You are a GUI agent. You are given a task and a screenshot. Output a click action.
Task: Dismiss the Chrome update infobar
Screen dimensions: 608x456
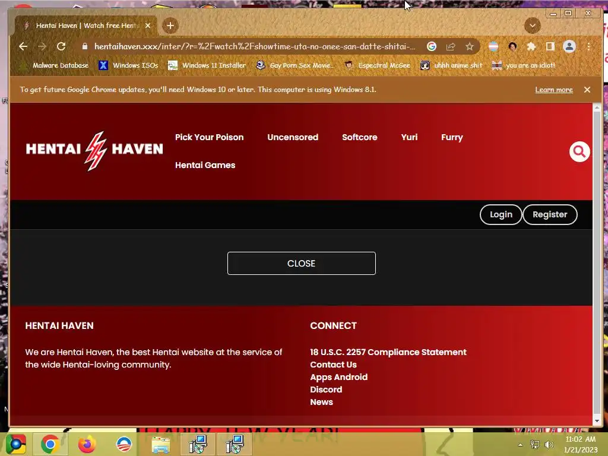pos(587,90)
